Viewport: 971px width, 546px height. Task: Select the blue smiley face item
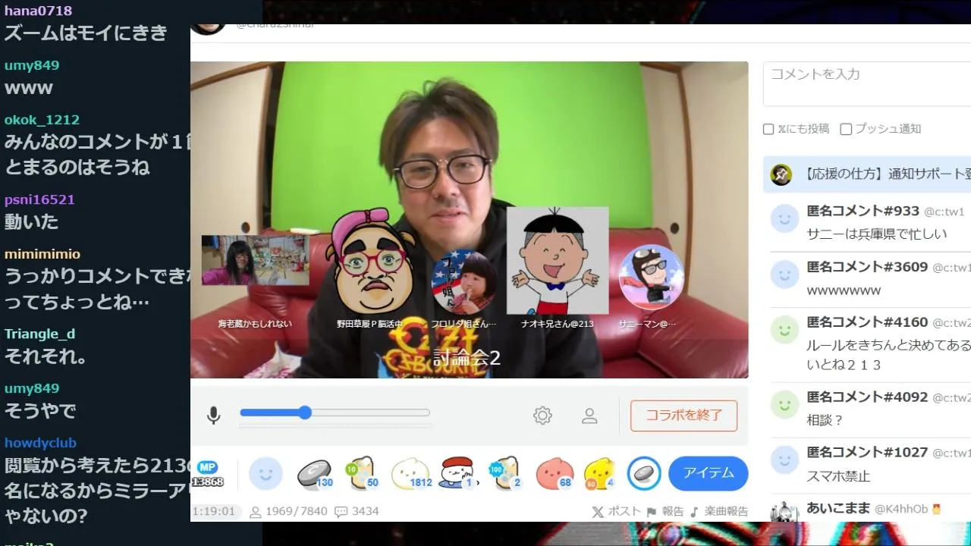point(266,474)
